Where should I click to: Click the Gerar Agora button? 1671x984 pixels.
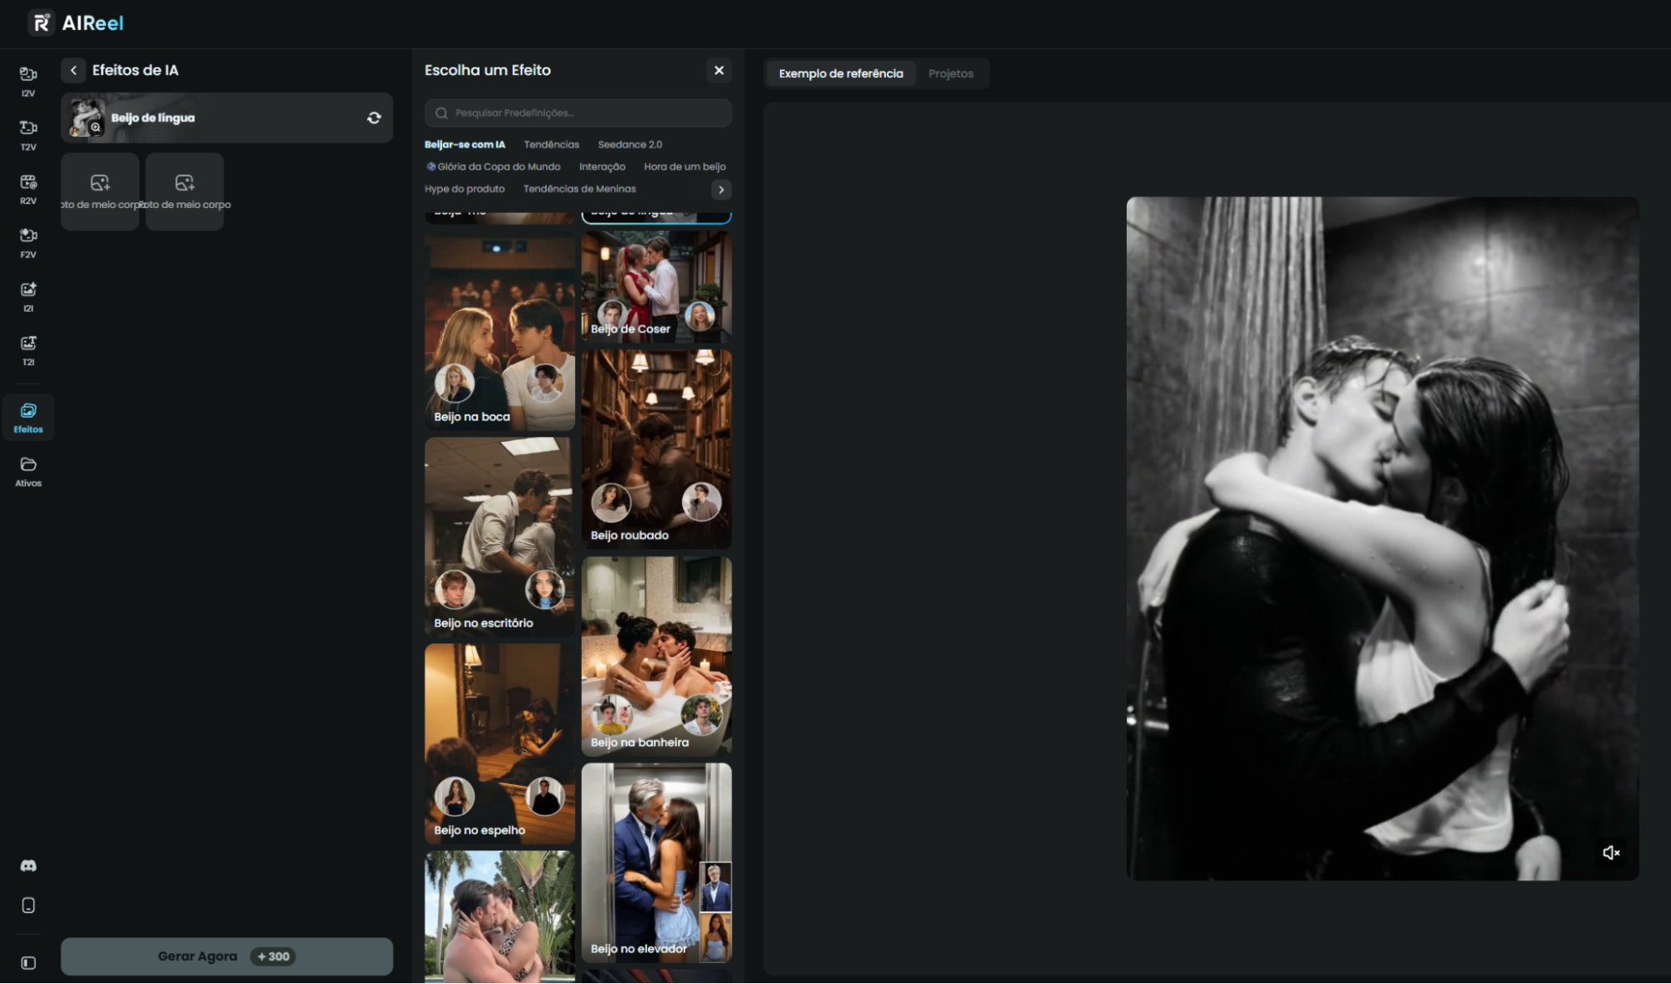coord(227,957)
